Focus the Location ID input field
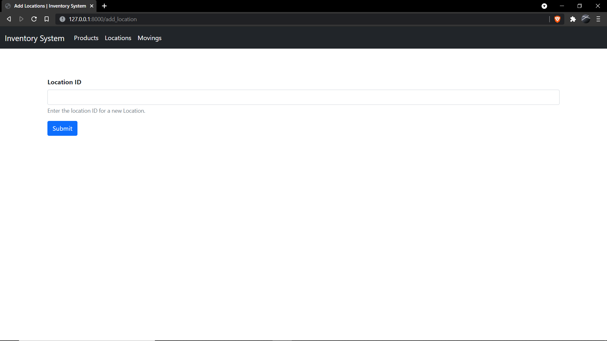This screenshot has width=607, height=341. click(x=303, y=97)
